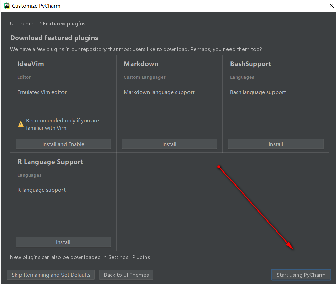Select the Markdown plugin heading
336x284 pixels.
pos(141,64)
